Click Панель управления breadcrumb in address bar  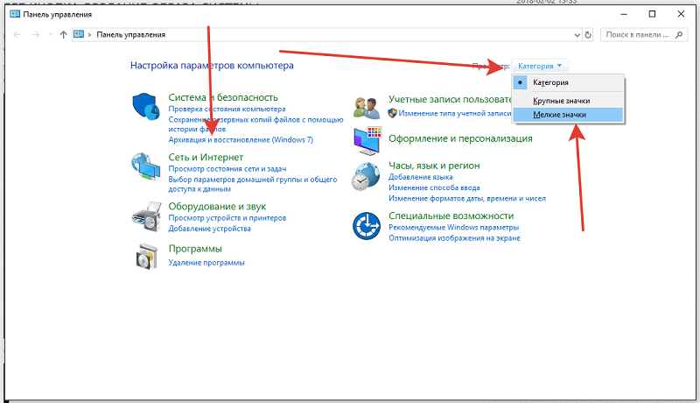(130, 34)
